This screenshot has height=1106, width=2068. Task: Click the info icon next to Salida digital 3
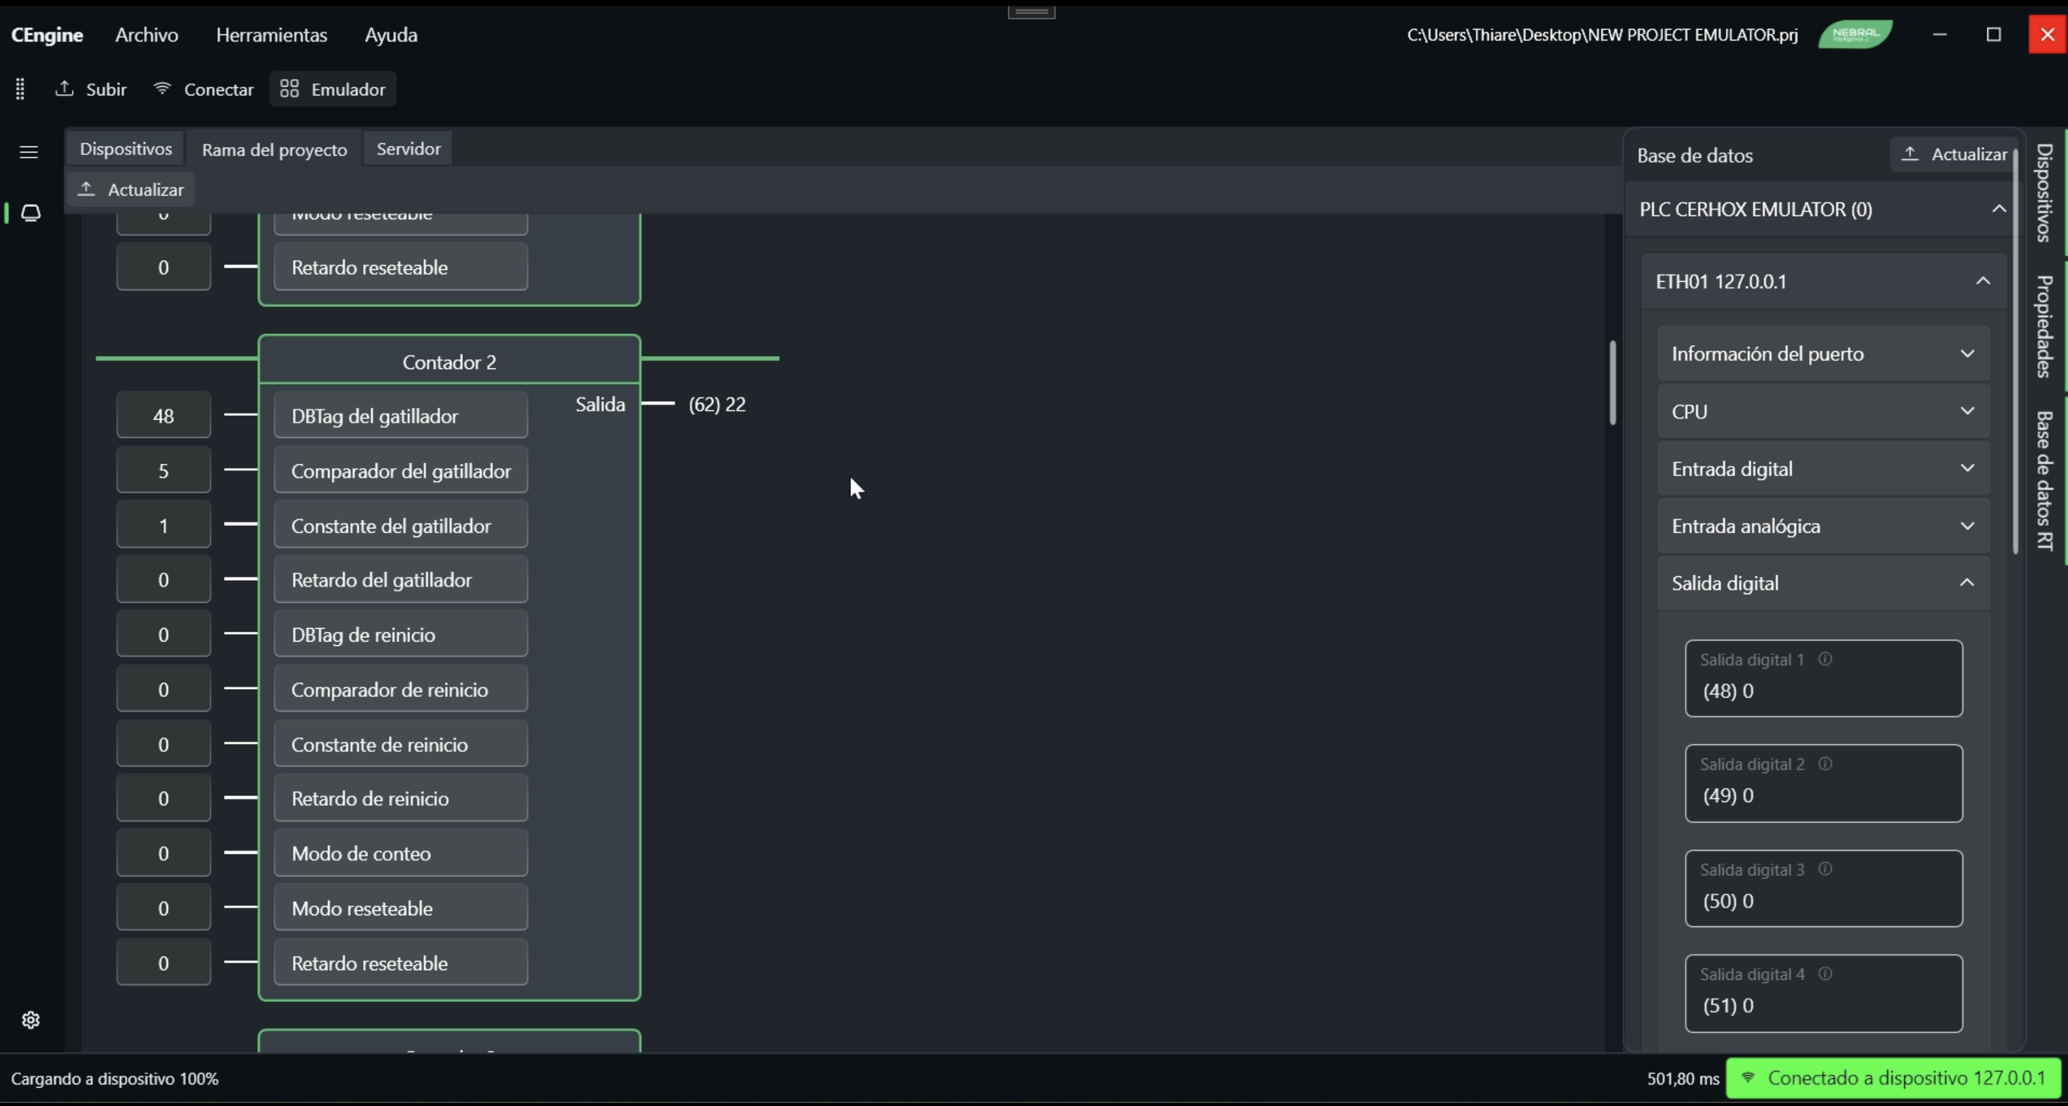pyautogui.click(x=1825, y=869)
